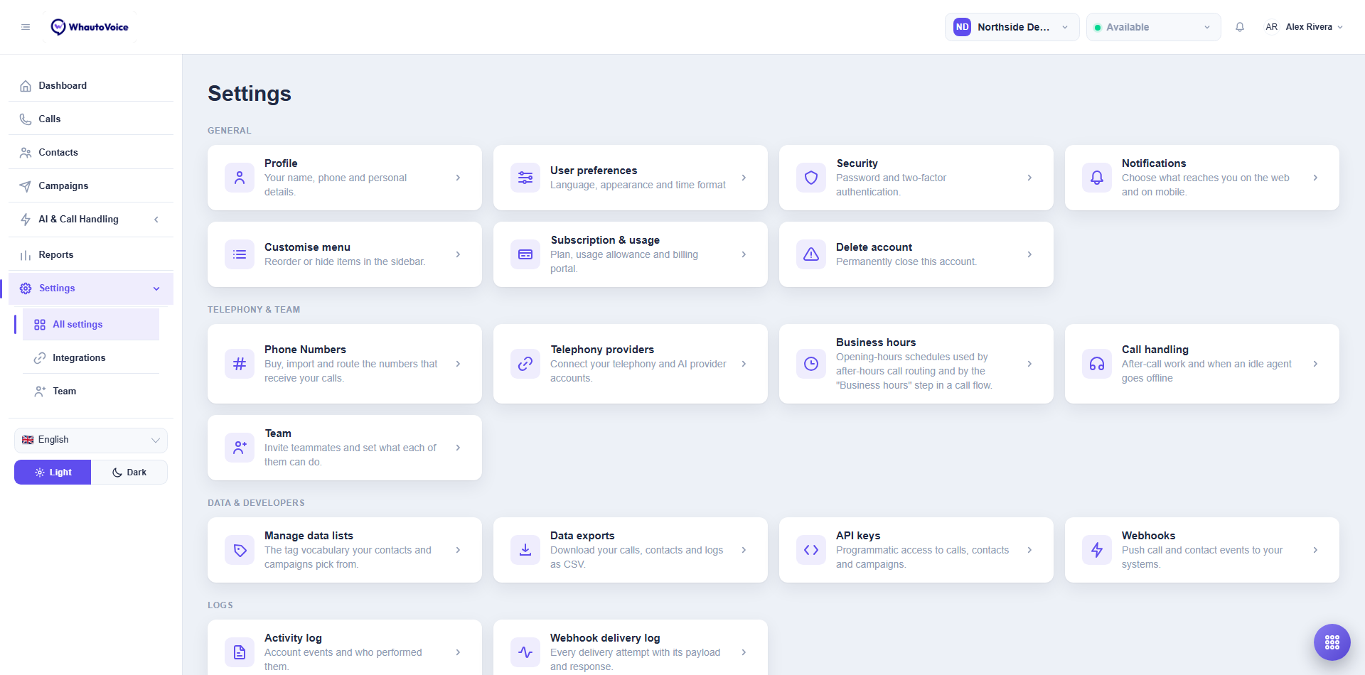Open Integrations submenu item
The image size is (1365, 675).
coord(91,357)
